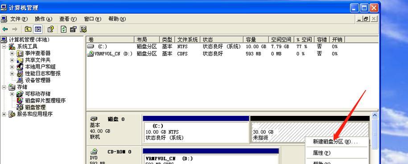Click the disk pane scrollbar up arrow
This screenshot has height=164, width=408.
pos(375,115)
